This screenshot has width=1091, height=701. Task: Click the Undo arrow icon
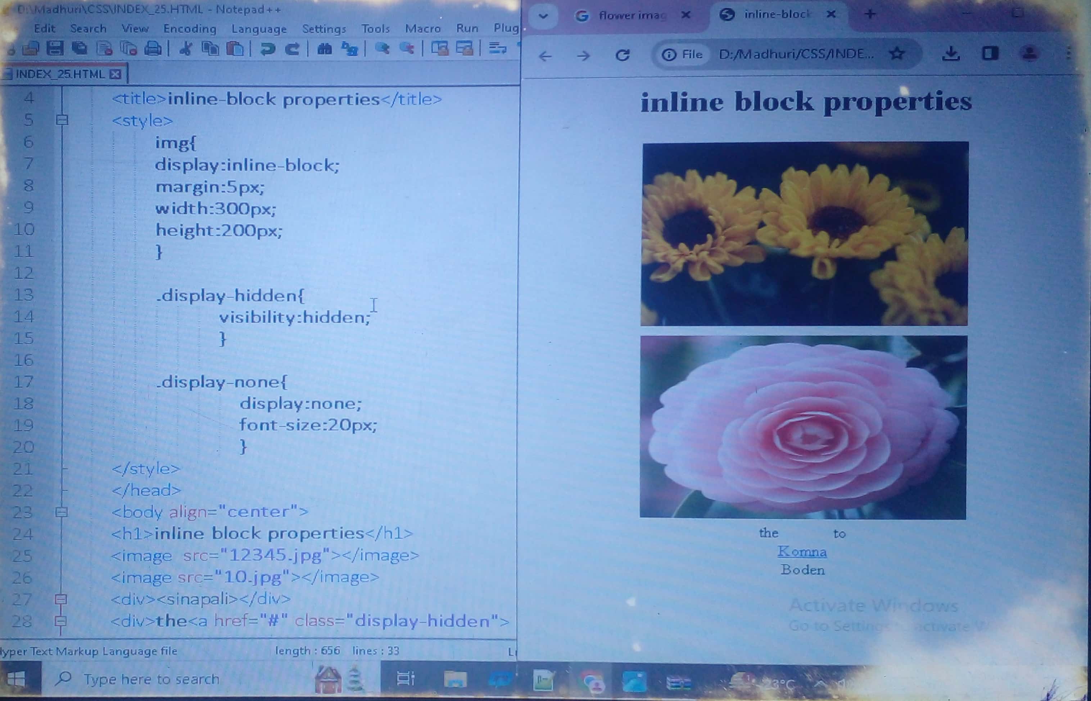[267, 48]
